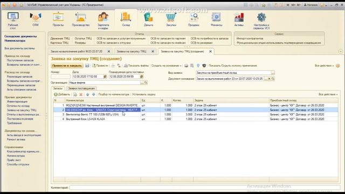345x194 pixels.
Task: Open Поступление запасов in sidebar
Action: point(20,60)
